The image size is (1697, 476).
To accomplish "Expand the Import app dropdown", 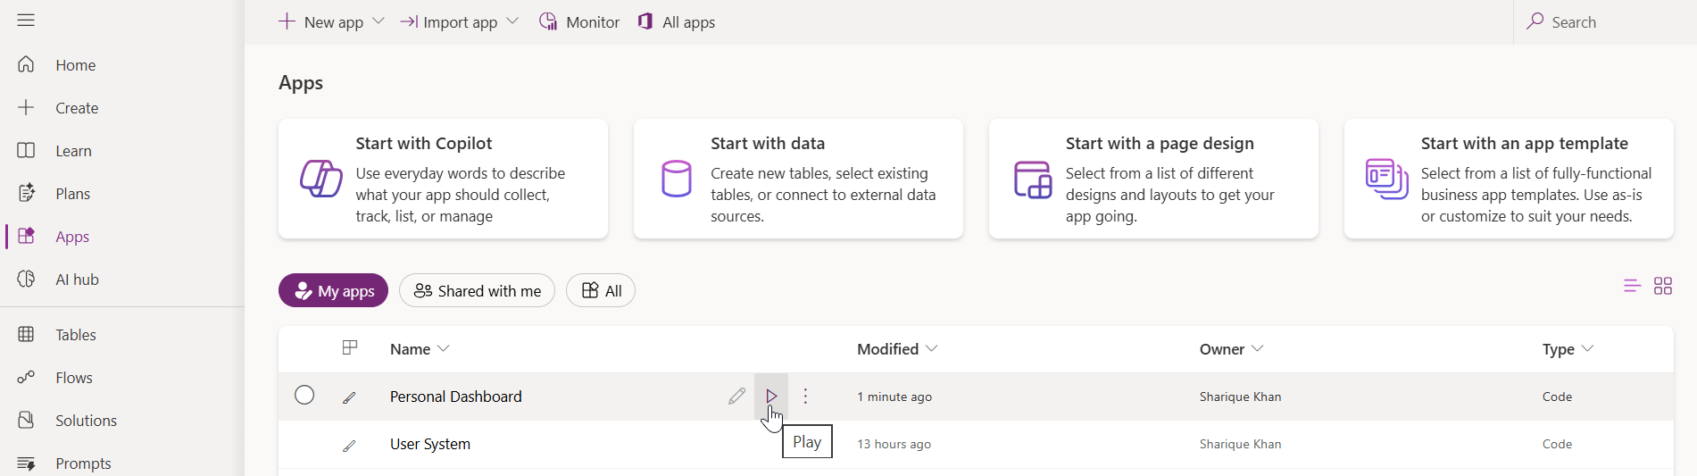I will coord(512,21).
